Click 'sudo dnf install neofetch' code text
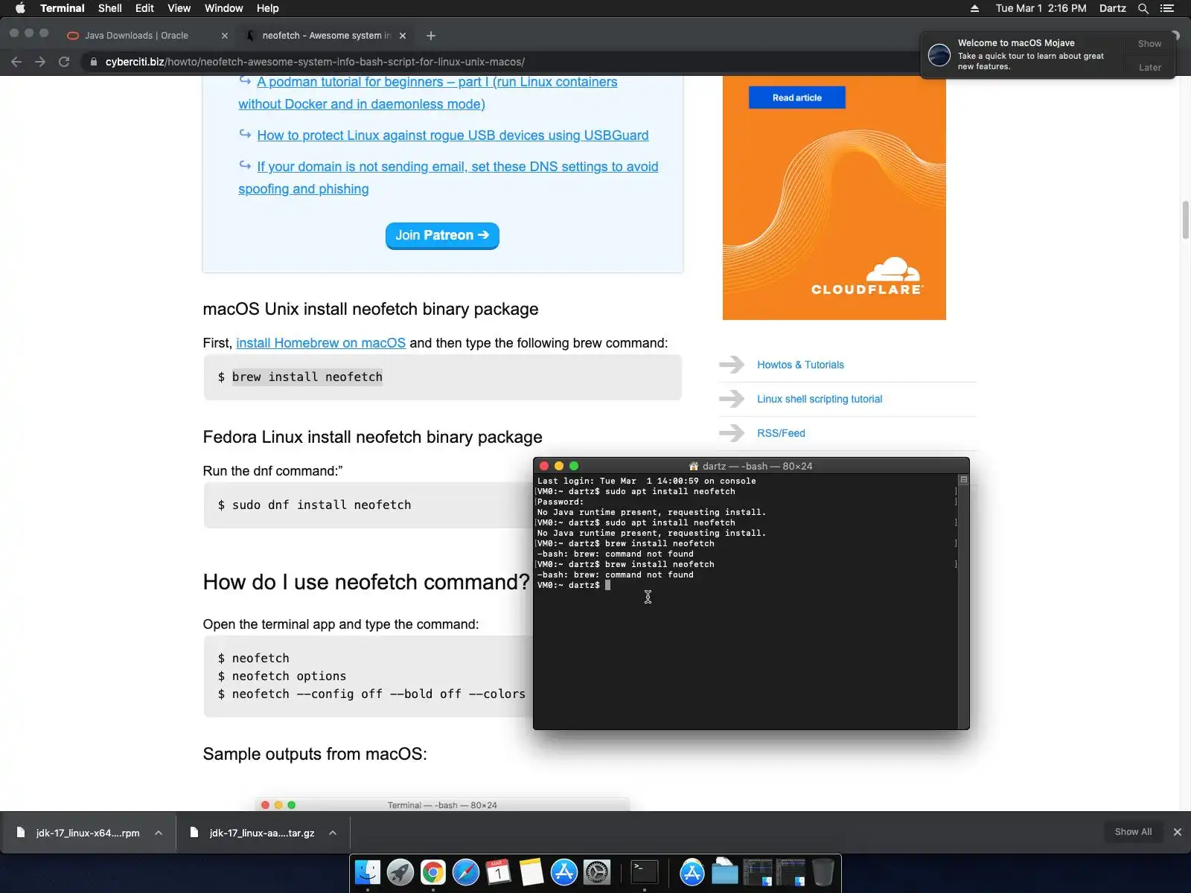Screen dimensions: 1191x893 pos(321,505)
